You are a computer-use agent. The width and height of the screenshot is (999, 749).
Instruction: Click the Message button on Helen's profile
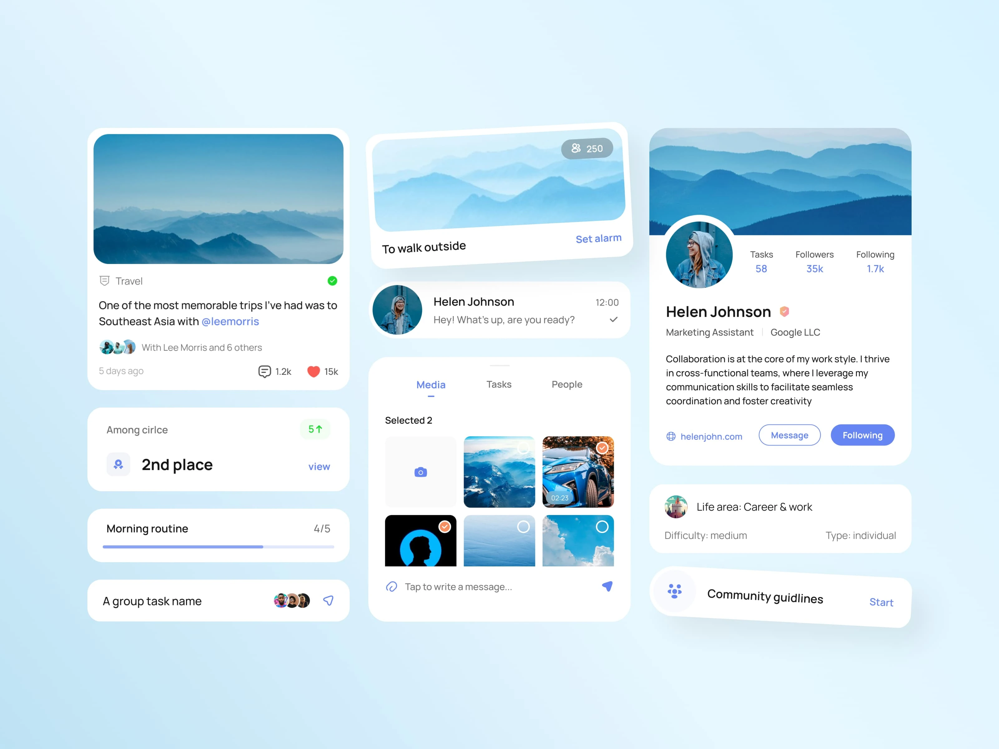(x=789, y=435)
